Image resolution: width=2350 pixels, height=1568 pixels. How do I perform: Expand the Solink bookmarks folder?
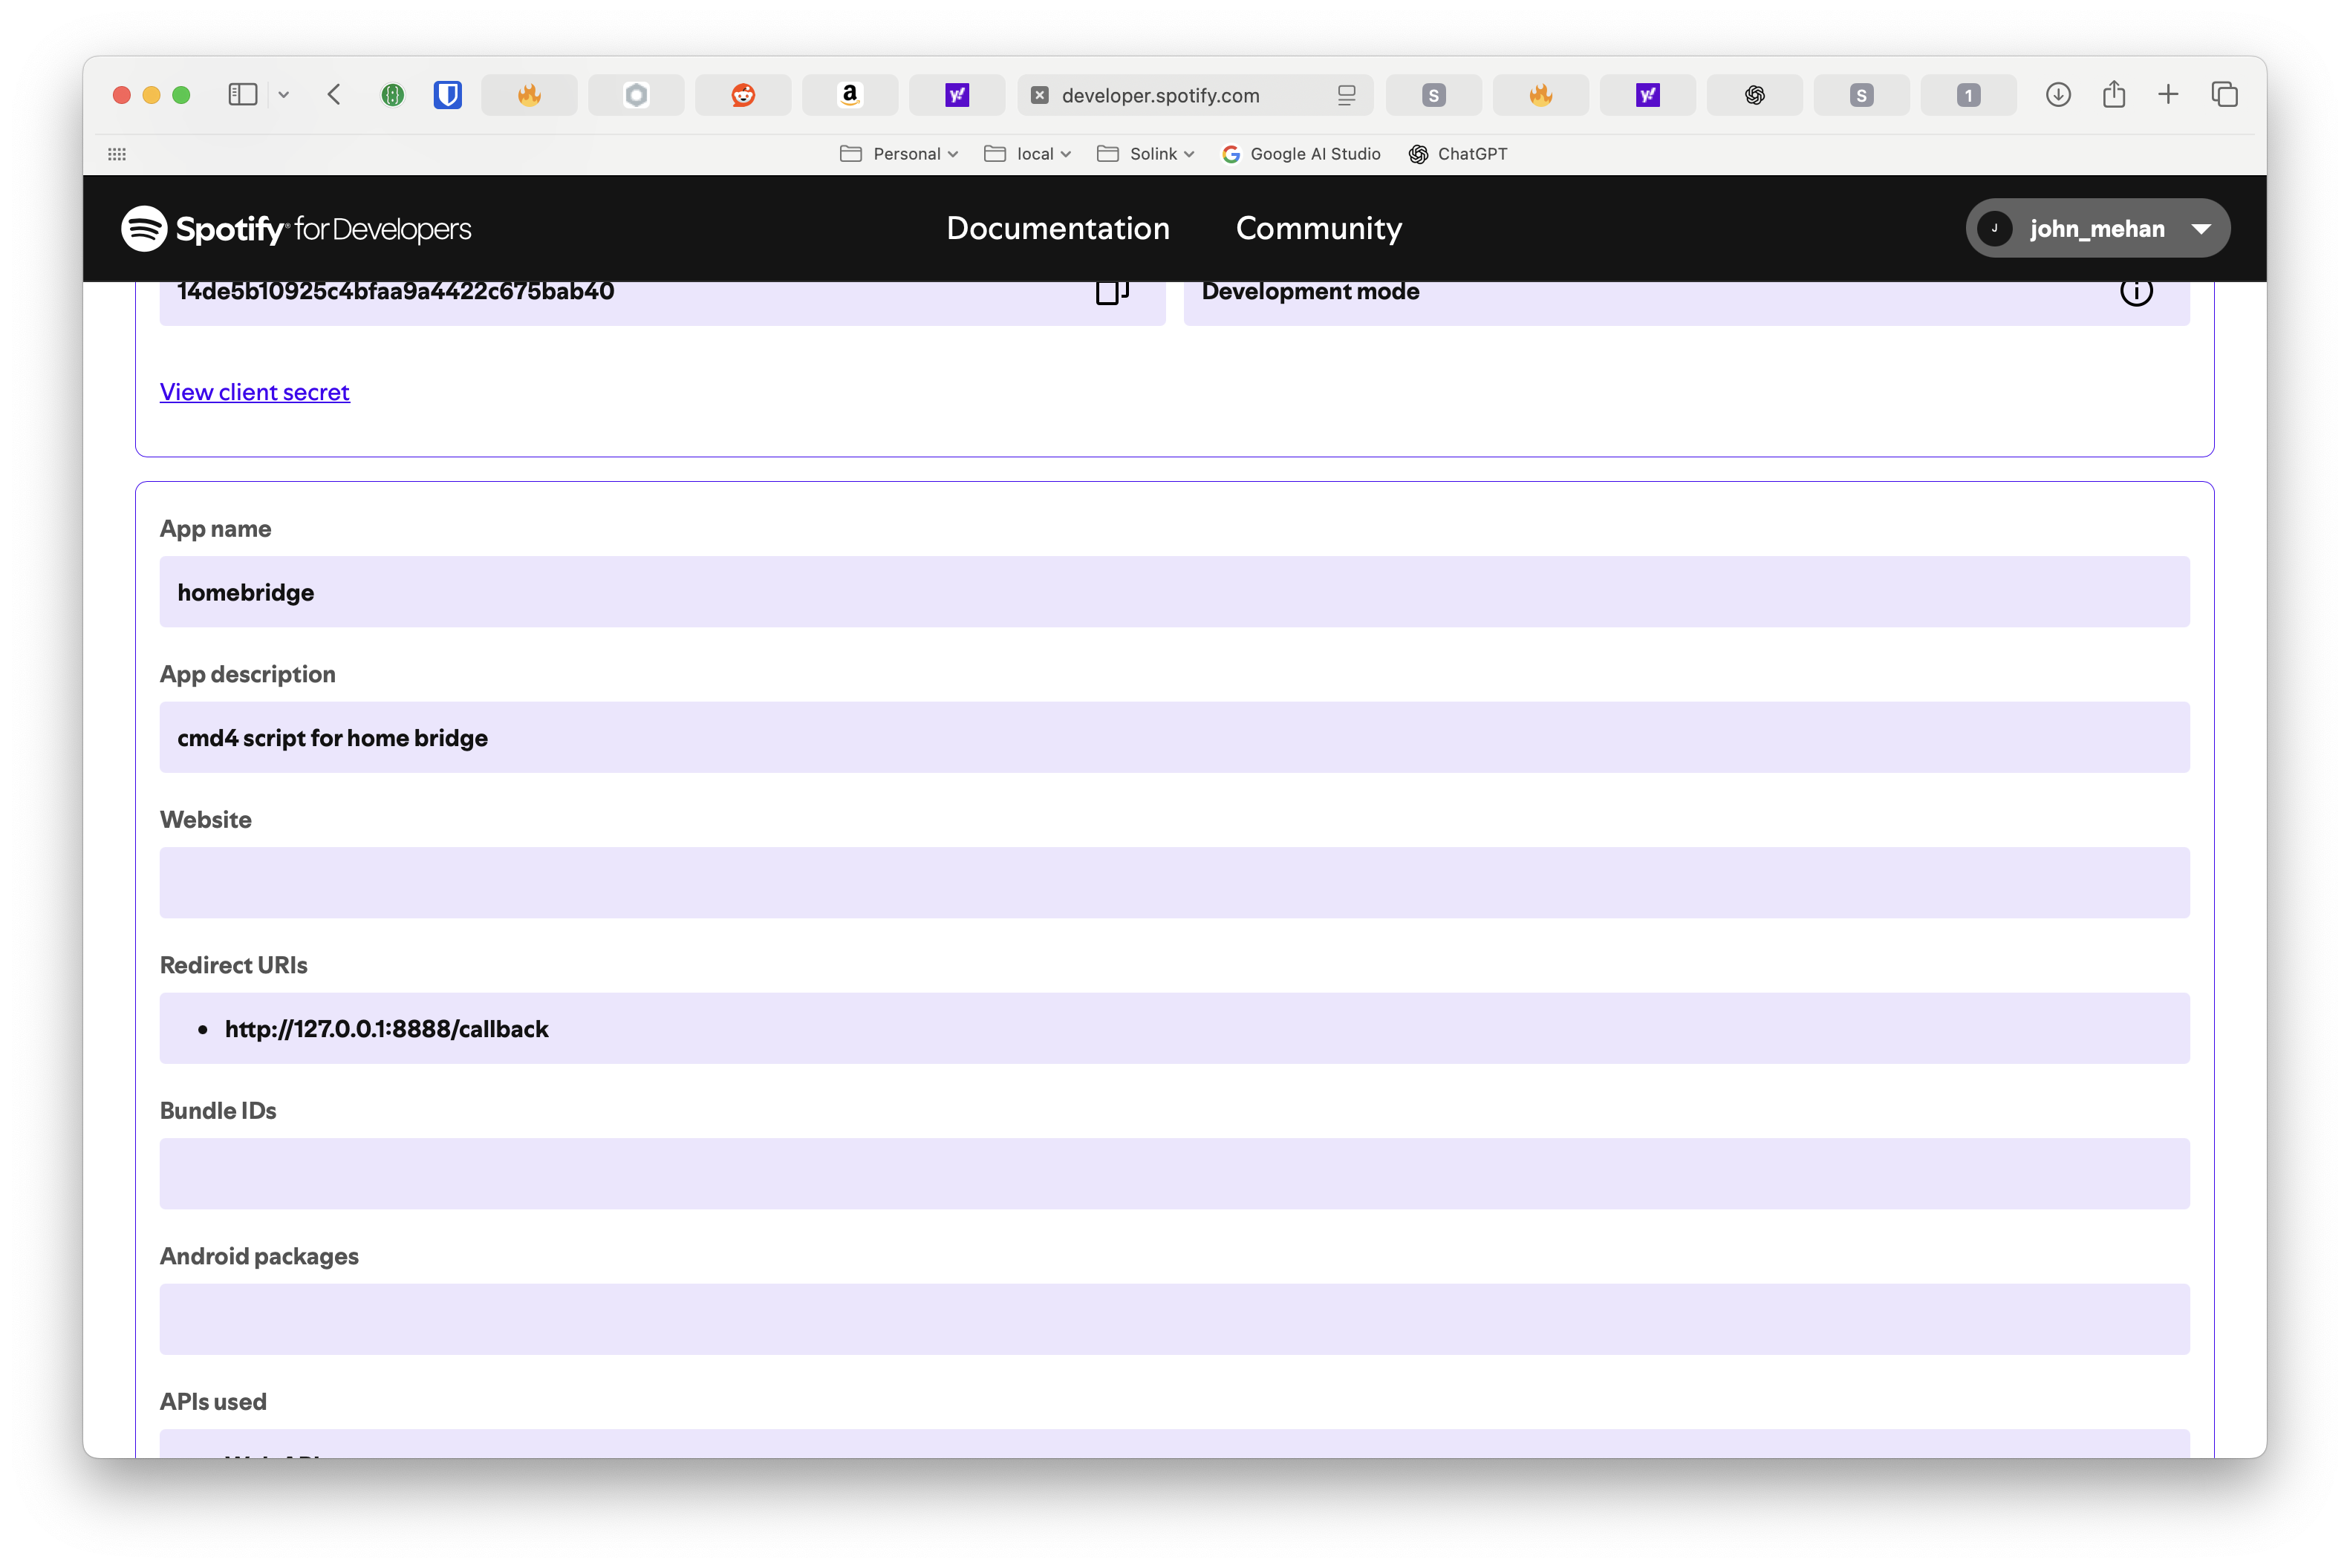(x=1145, y=154)
